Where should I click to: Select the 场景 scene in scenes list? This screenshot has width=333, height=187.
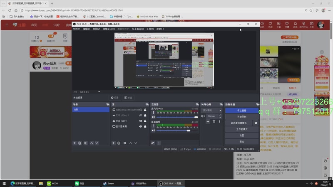point(91,110)
